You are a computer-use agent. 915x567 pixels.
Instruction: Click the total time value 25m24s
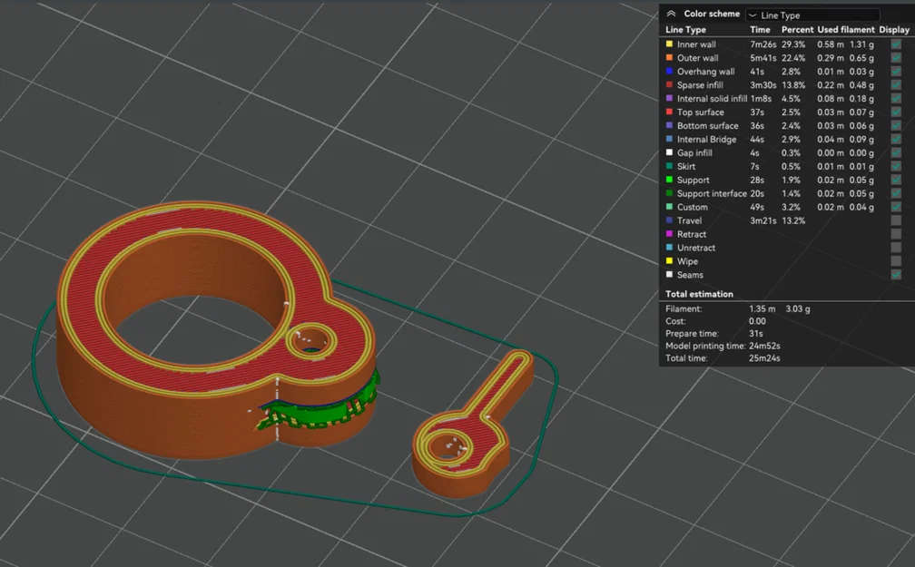coord(764,358)
